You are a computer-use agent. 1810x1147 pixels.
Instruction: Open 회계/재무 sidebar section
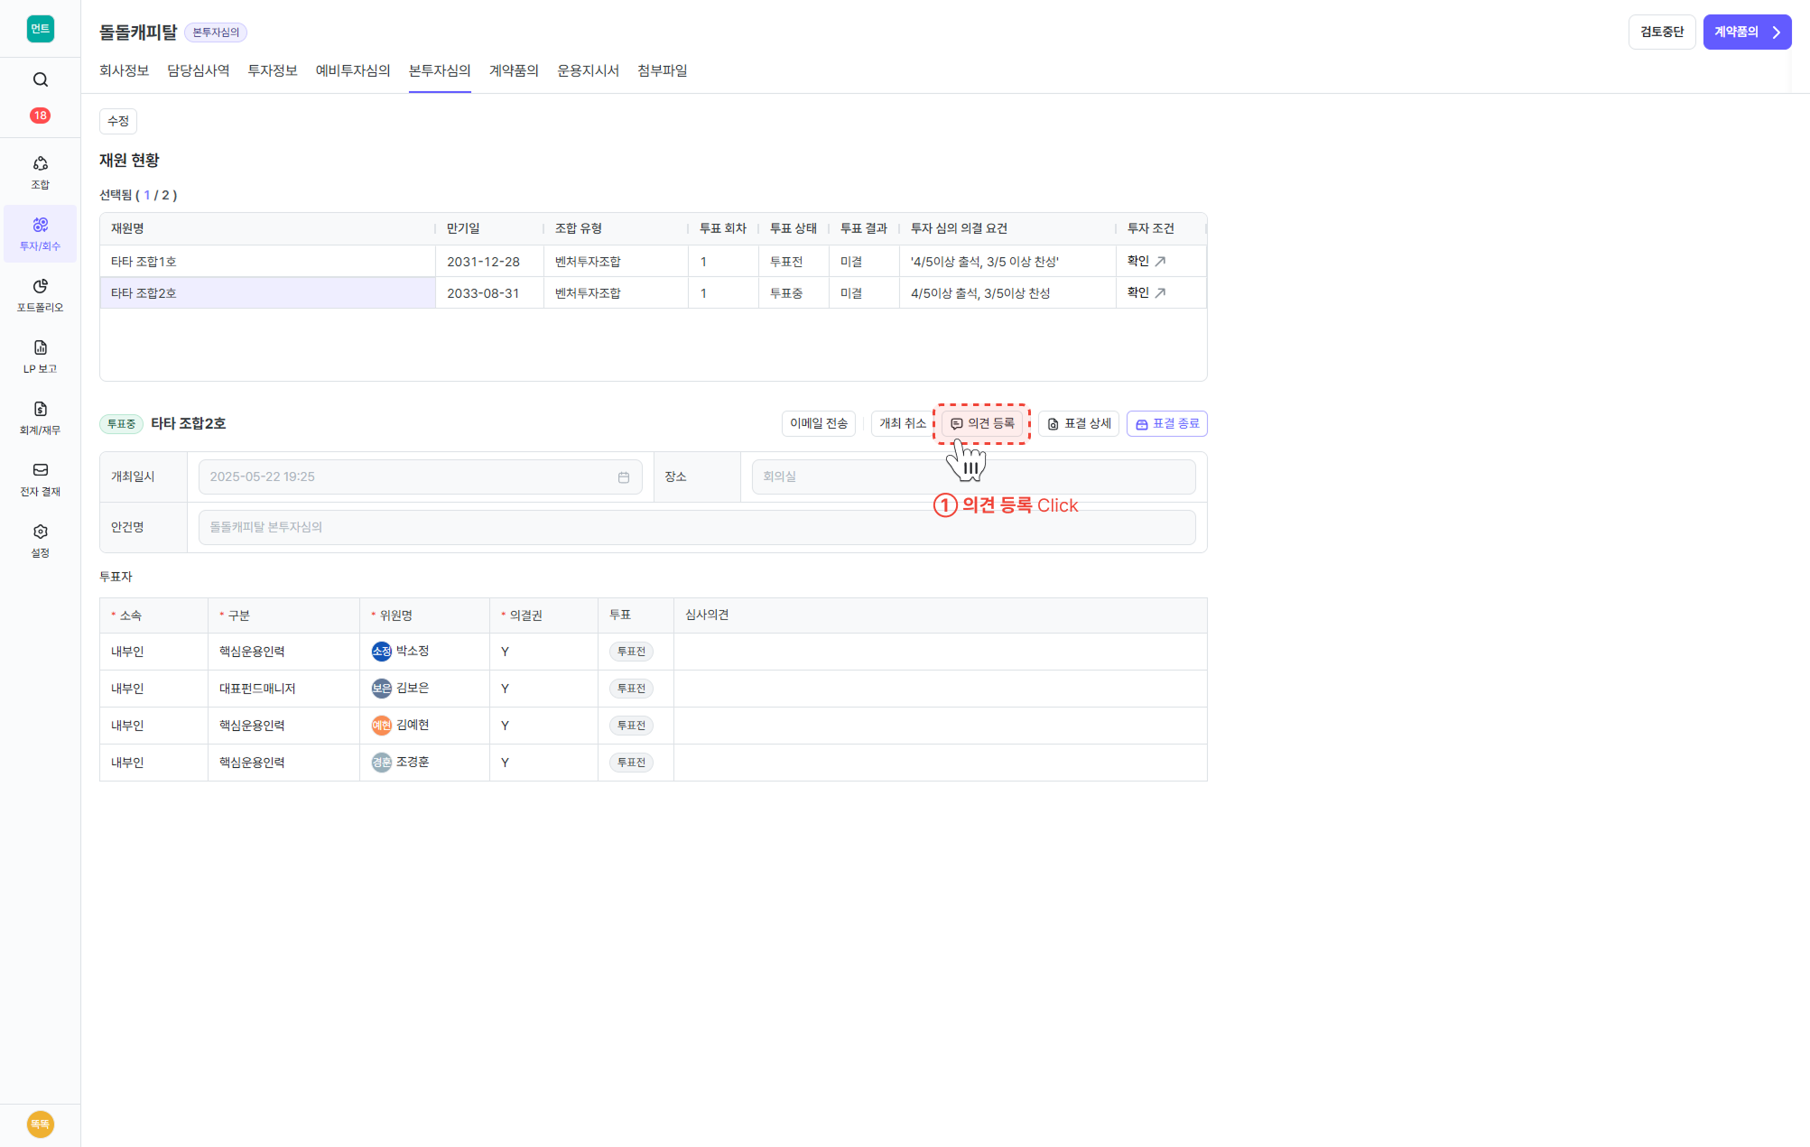point(40,418)
